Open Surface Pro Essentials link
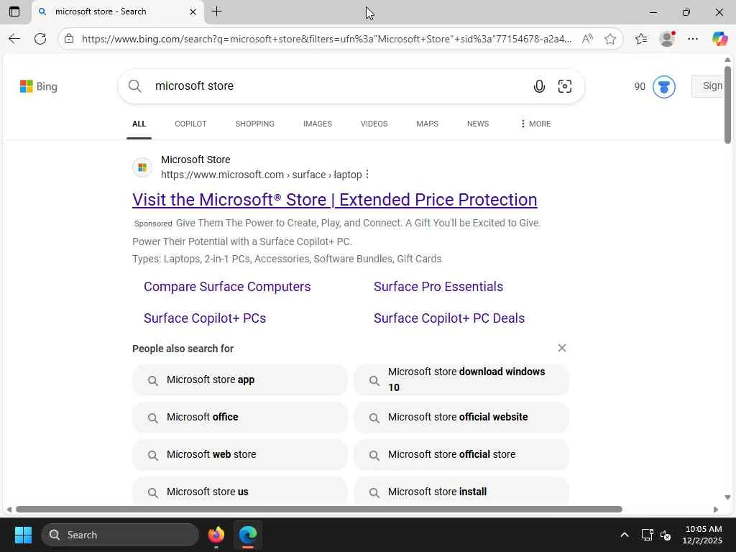Viewport: 736px width, 552px height. [438, 287]
